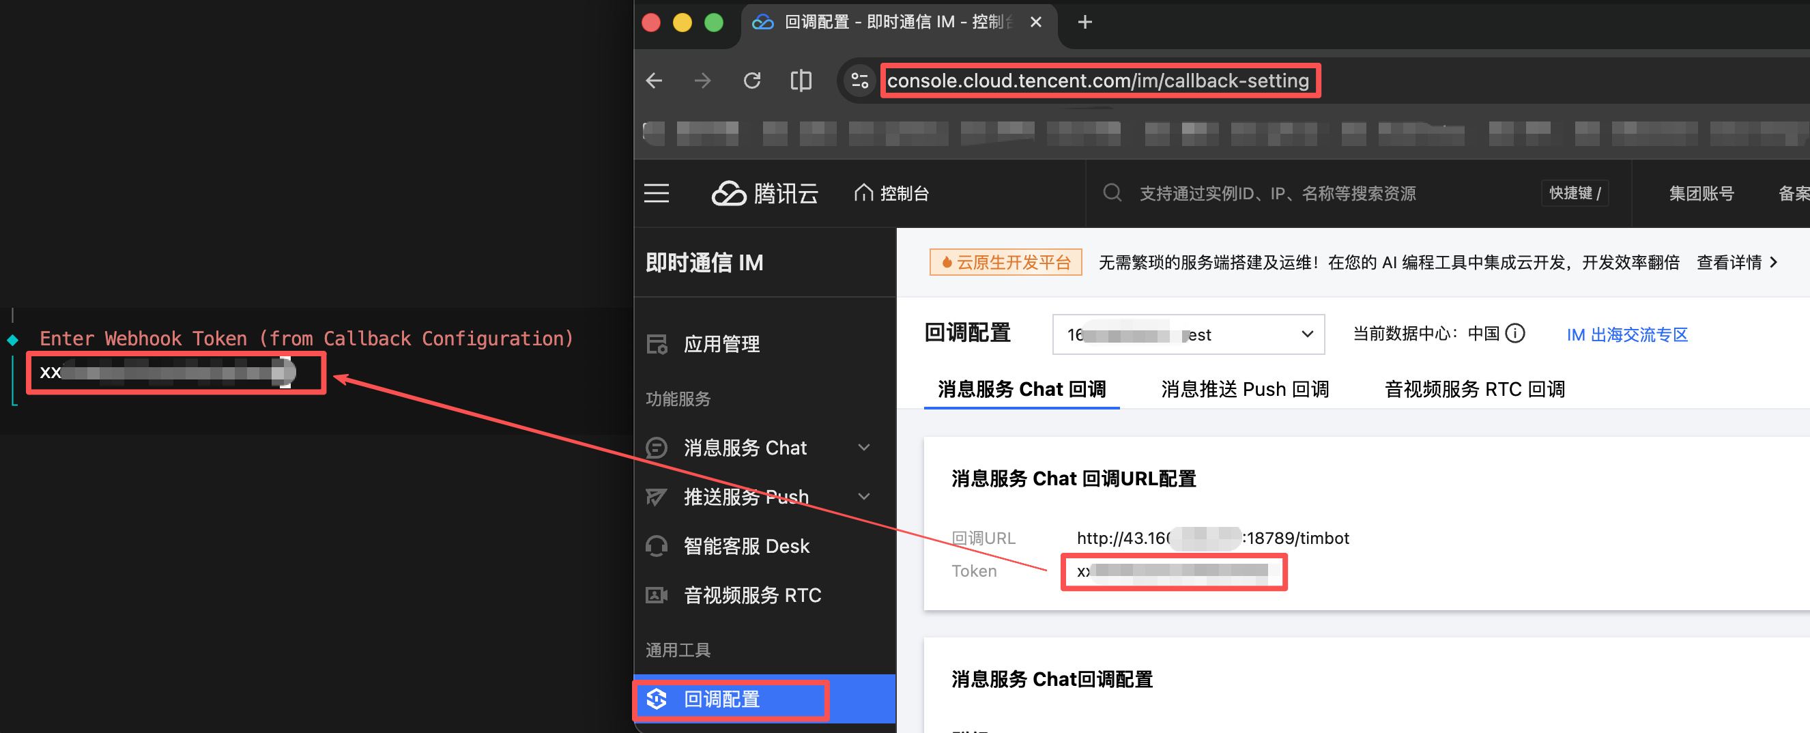Click the browser address bar URL
This screenshot has width=1810, height=733.
point(1097,81)
